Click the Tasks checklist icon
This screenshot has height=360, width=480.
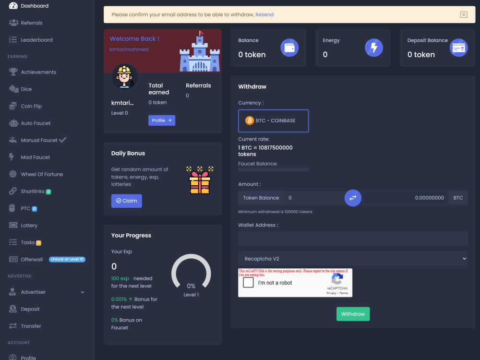(13, 242)
